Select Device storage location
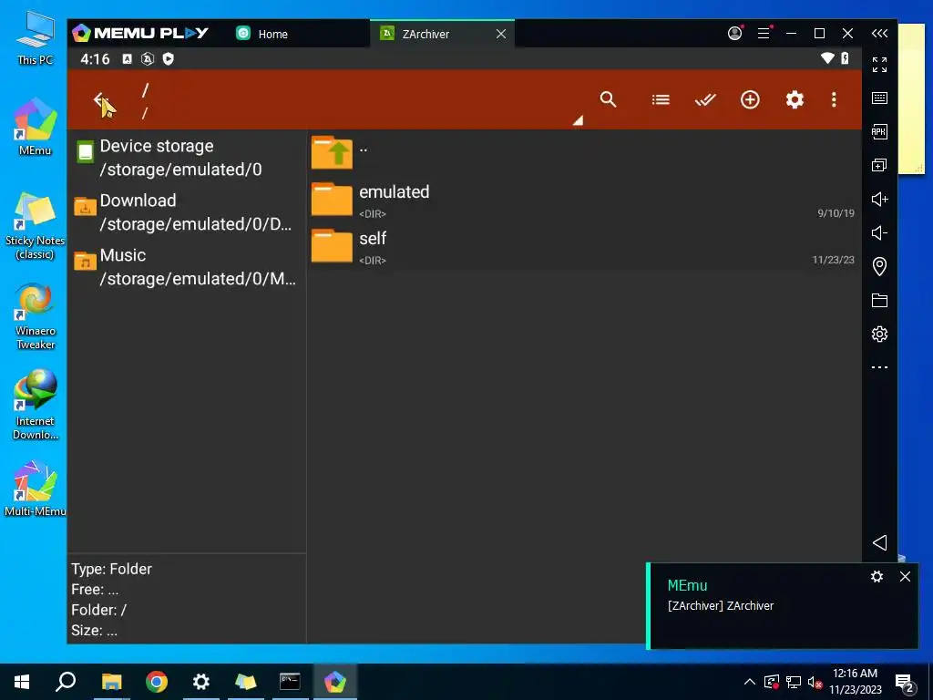The width and height of the screenshot is (933, 700). [187, 157]
